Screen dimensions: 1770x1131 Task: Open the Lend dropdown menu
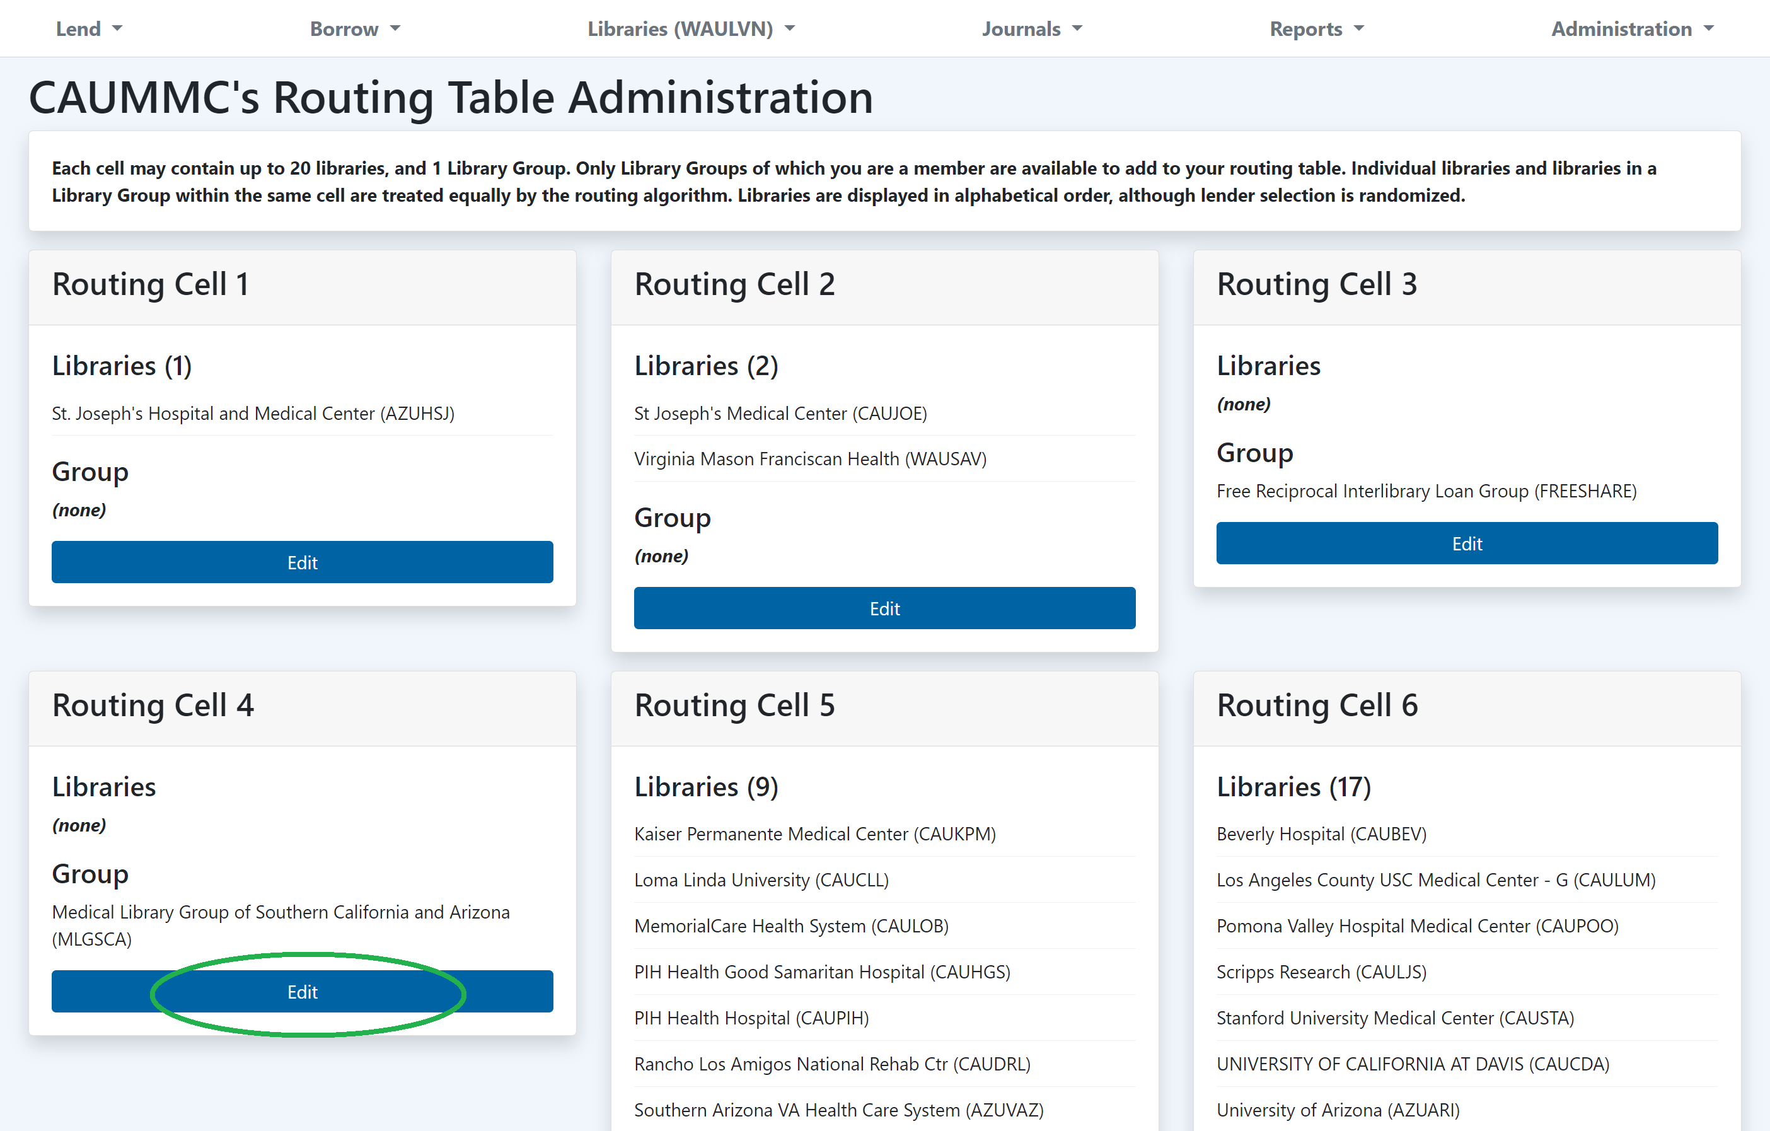pos(89,28)
